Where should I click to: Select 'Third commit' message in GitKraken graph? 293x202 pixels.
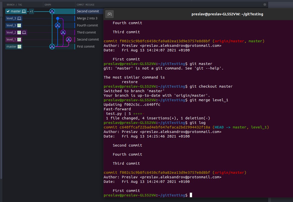(x=86, y=32)
